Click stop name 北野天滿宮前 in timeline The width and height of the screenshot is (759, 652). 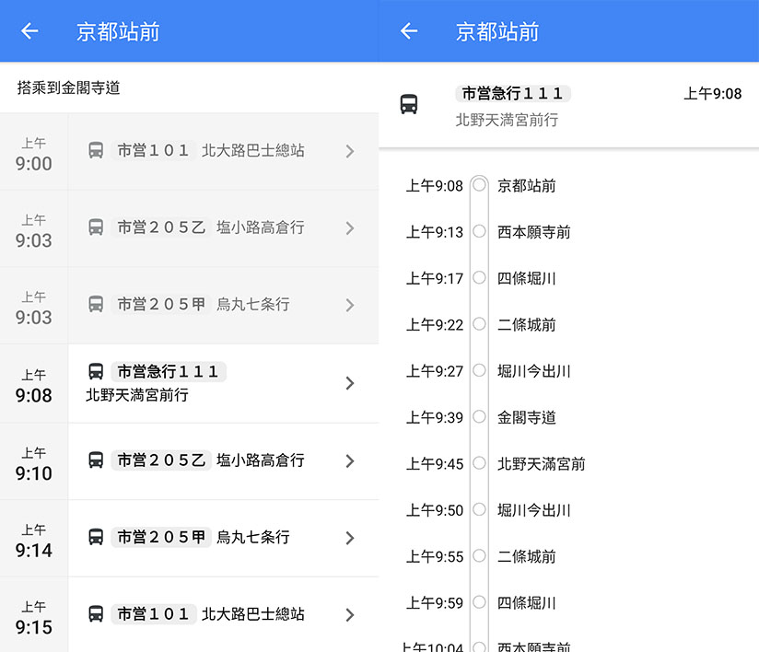tap(542, 464)
